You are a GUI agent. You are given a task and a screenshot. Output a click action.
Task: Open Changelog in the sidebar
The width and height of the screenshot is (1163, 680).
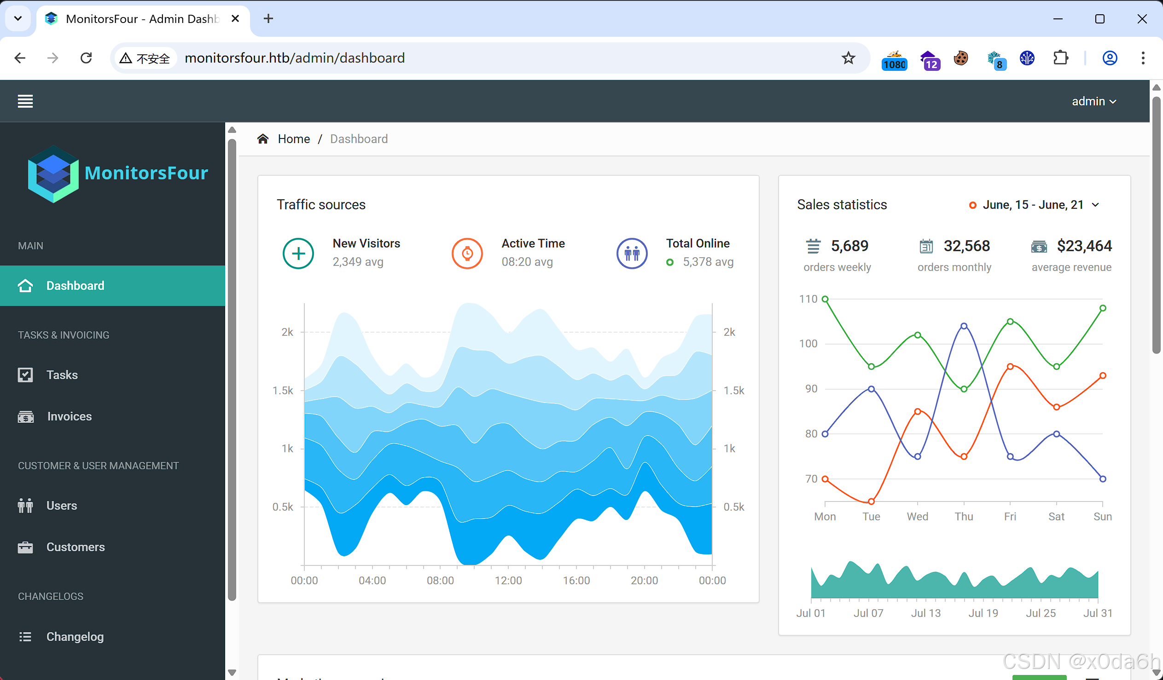(75, 637)
